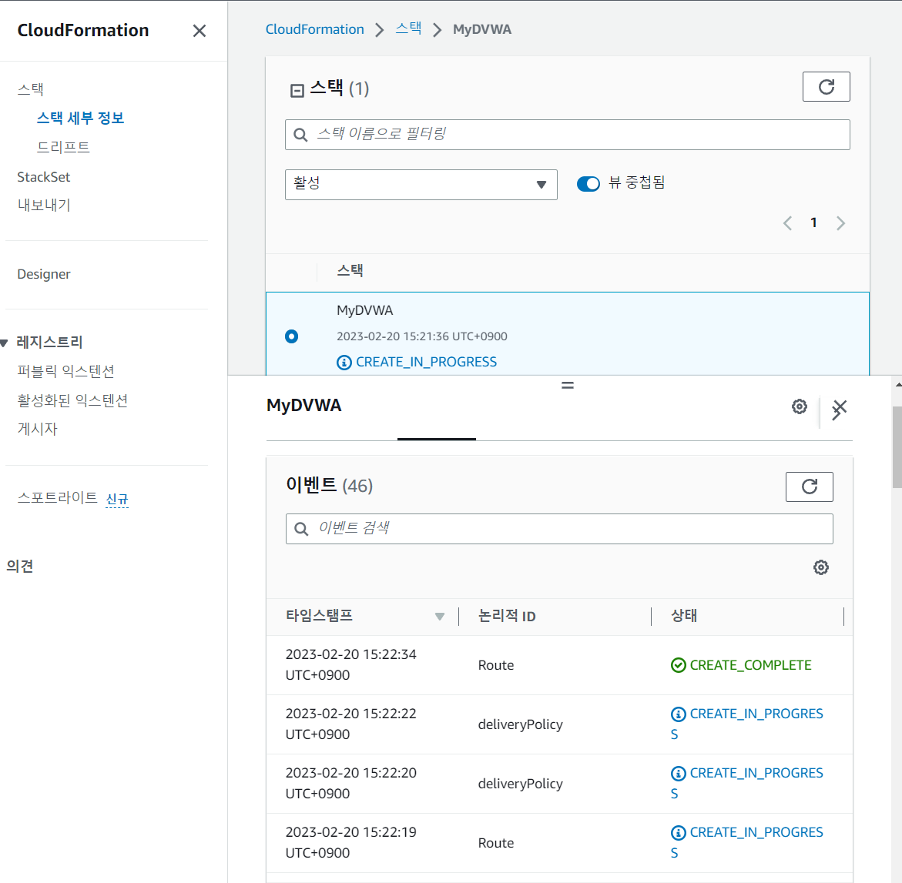
Task: Open 게시자 in the sidebar
Action: [38, 429]
